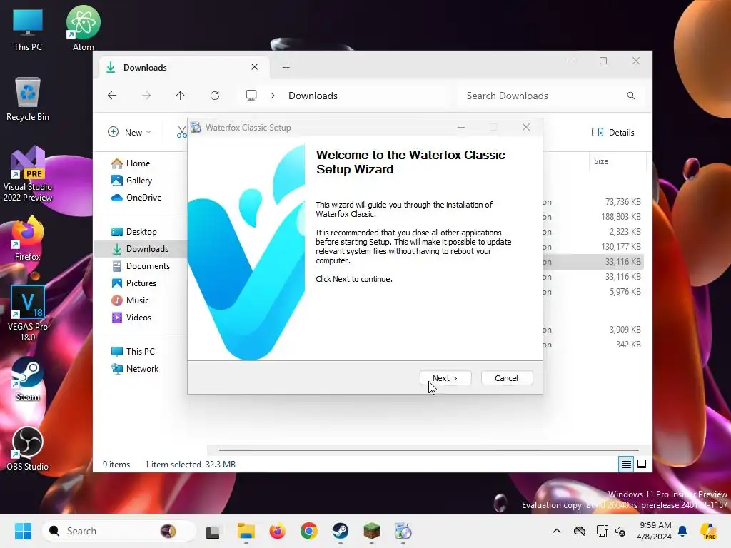Sort by the Size column header

601,161
